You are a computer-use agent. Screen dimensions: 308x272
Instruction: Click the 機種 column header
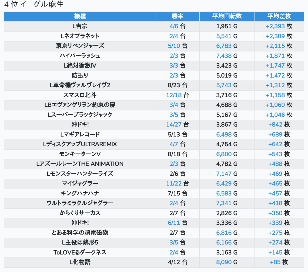pyautogui.click(x=80, y=16)
